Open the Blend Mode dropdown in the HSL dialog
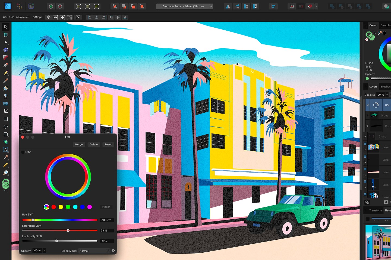This screenshot has width=391, height=260. [x=94, y=251]
